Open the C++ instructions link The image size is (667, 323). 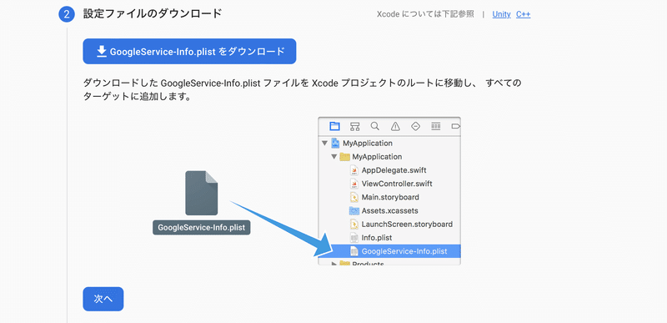point(524,14)
